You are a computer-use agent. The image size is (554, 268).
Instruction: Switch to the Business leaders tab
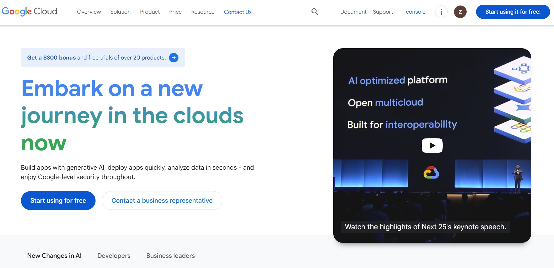click(170, 255)
